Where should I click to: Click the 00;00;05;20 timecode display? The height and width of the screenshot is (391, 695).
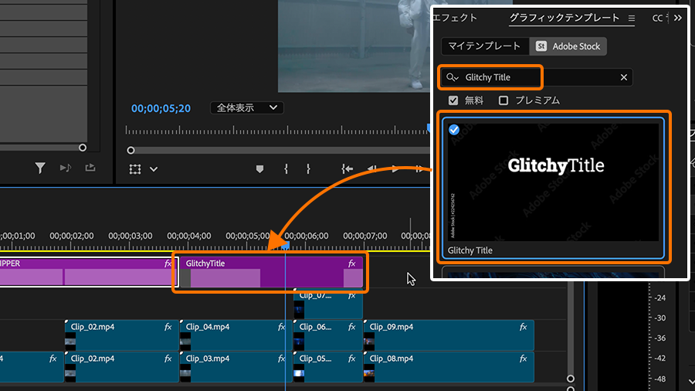click(x=161, y=109)
